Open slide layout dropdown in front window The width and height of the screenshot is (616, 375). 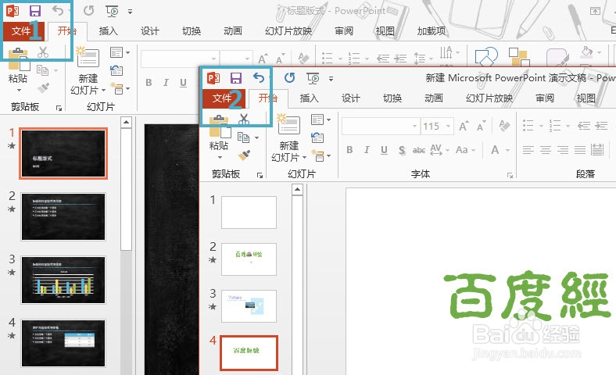coord(321,120)
